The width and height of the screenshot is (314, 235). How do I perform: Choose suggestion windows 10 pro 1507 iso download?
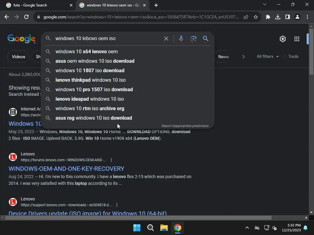[x=128, y=90]
